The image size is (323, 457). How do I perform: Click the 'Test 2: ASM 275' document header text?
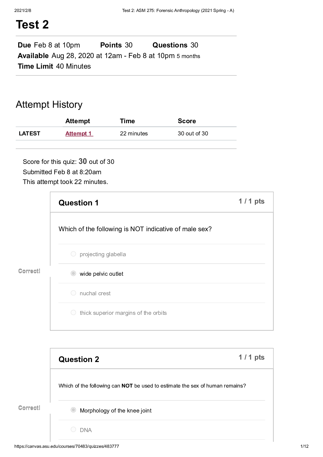pos(178,11)
